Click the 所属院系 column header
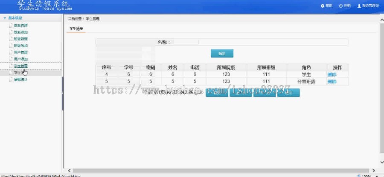 (x=226, y=68)
